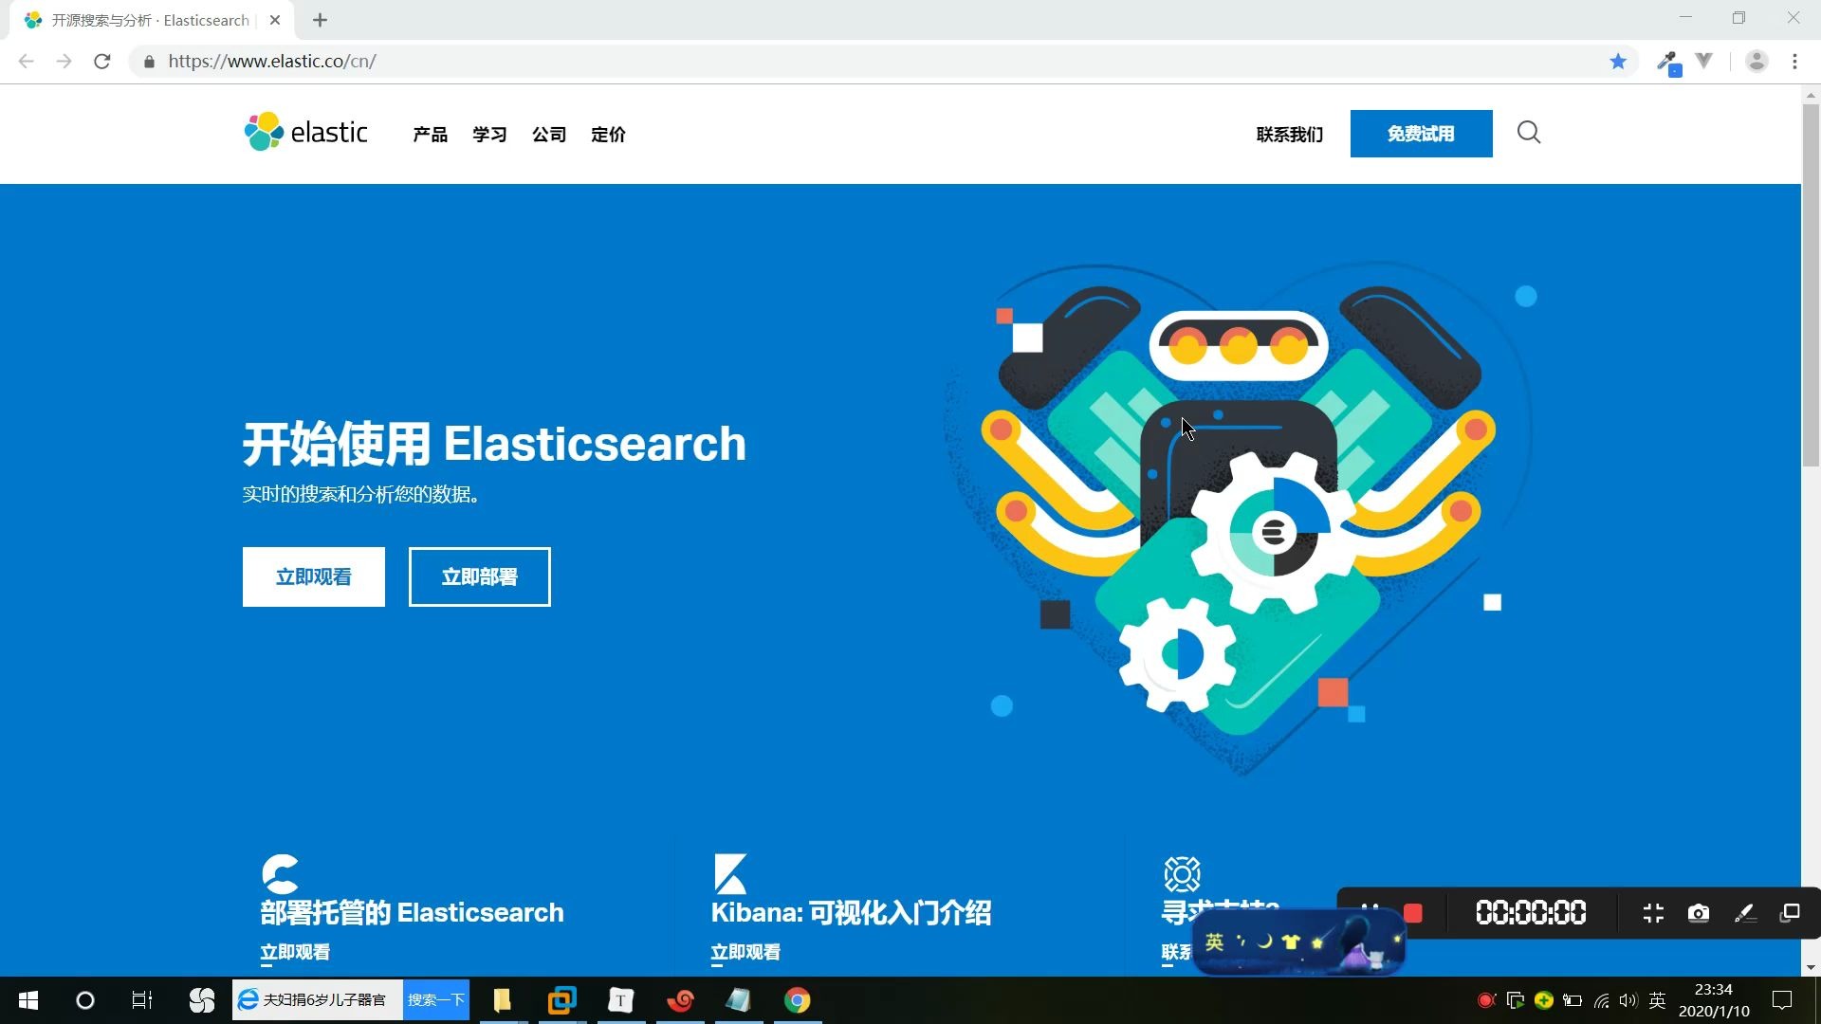Click the scrollbar down arrow
Image resolution: width=1821 pixels, height=1024 pixels.
pyautogui.click(x=1811, y=967)
